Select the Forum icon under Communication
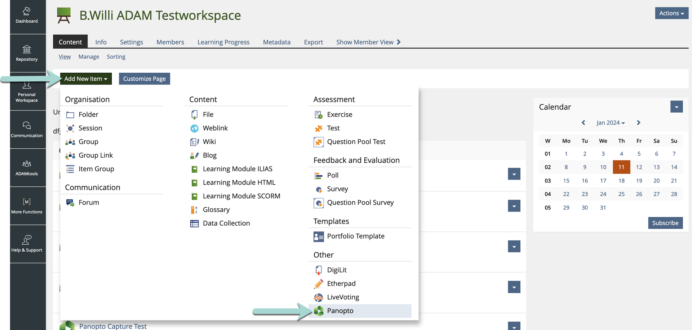Image resolution: width=692 pixels, height=330 pixels. tap(70, 203)
